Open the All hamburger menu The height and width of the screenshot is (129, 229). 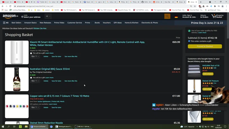click(x=6, y=23)
